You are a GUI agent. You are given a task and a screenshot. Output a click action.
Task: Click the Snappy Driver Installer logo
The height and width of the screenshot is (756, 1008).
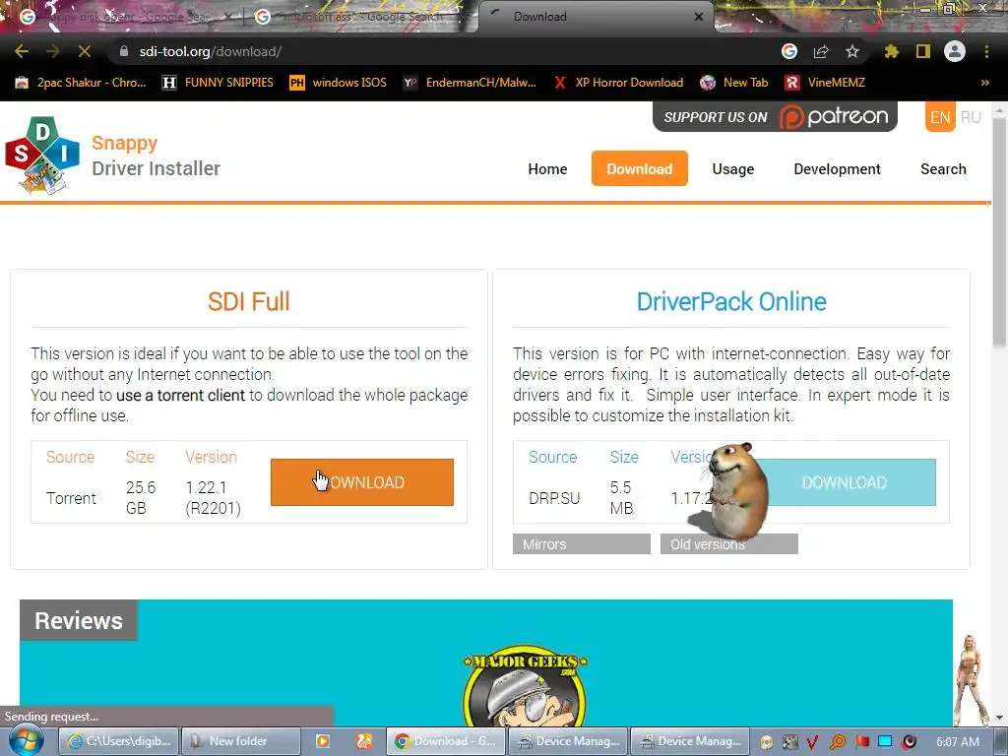(42, 155)
